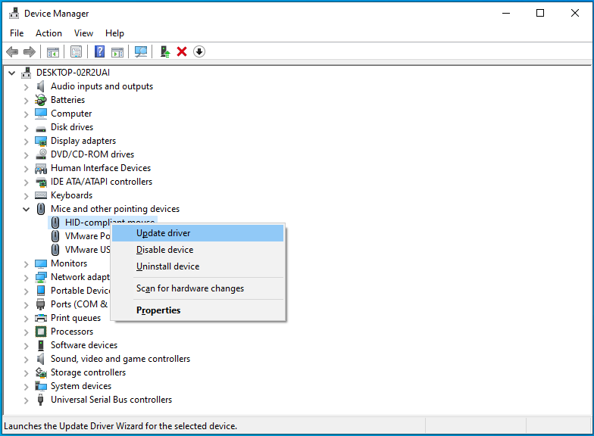Select the Display adapters label
Screen dimensions: 594x436
pos(83,141)
